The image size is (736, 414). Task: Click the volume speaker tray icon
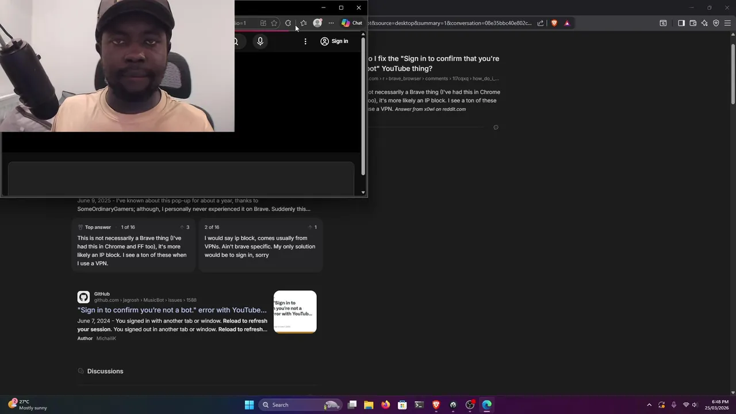point(695,405)
